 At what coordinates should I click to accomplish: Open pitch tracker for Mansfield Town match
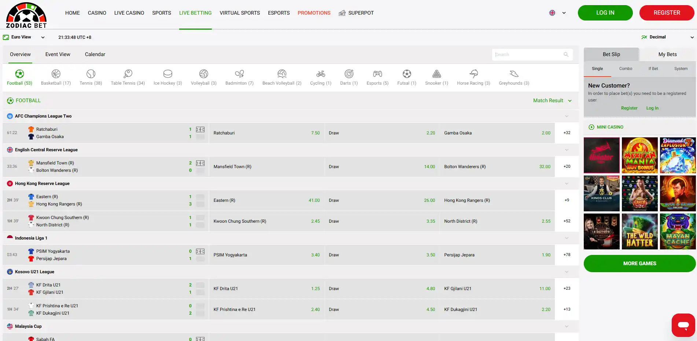200,163
